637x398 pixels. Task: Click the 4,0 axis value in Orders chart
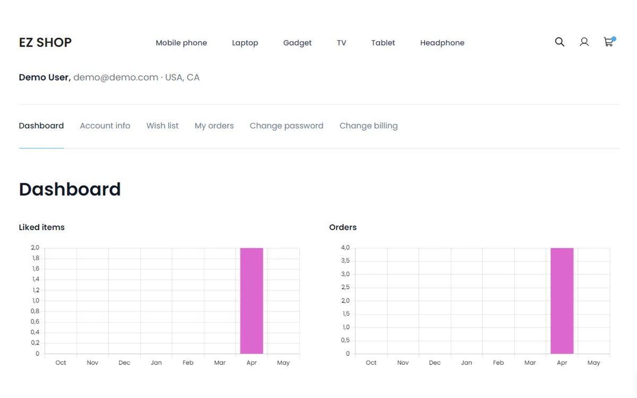tap(345, 248)
